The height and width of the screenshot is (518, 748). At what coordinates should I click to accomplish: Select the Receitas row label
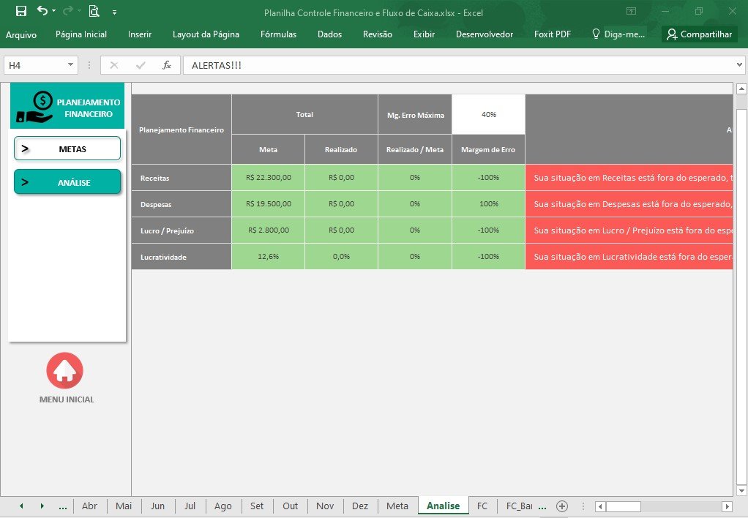pyautogui.click(x=182, y=178)
